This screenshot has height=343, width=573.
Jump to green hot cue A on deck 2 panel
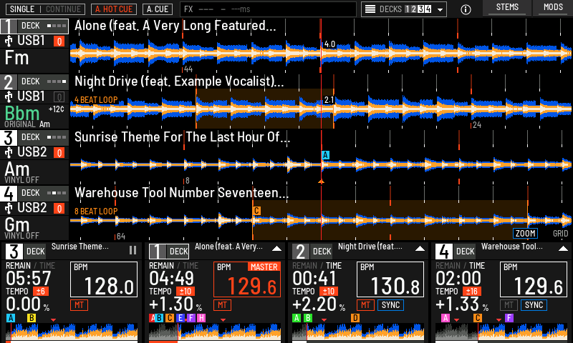(x=297, y=318)
